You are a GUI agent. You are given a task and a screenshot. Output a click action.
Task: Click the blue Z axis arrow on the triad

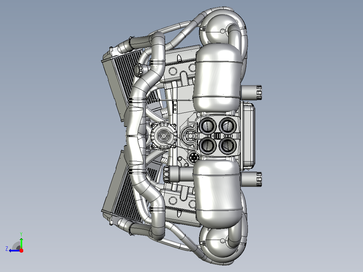(14, 250)
